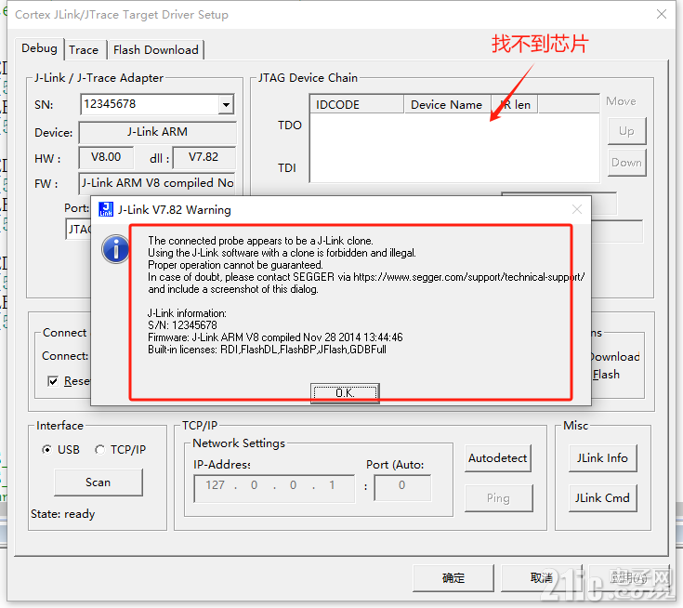Viewport: 683px width, 608px height.
Task: Click the Port JTAG dropdown field
Action: click(x=78, y=229)
